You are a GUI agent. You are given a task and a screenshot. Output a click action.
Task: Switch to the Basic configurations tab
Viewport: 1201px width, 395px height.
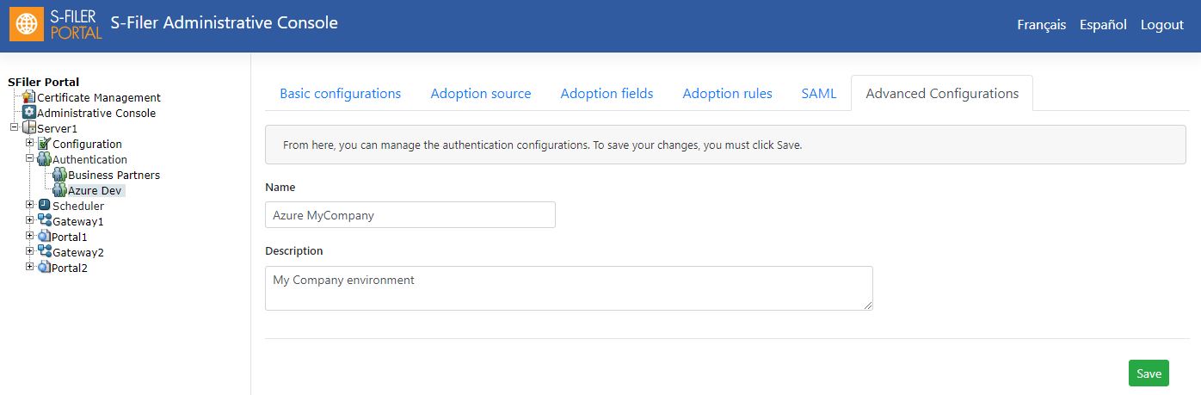(341, 93)
